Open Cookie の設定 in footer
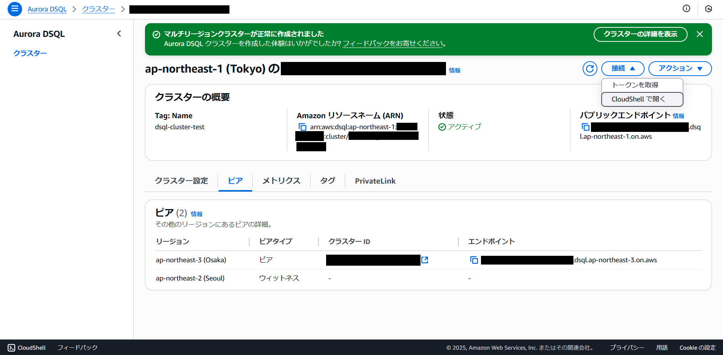The height and width of the screenshot is (355, 723). pos(698,347)
